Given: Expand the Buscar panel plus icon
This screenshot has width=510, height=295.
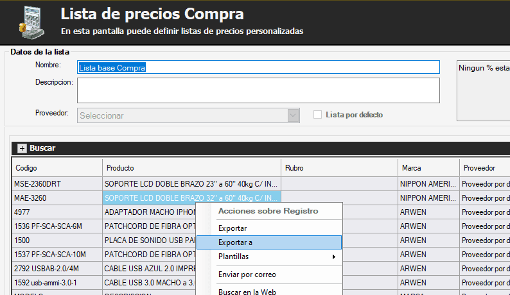Looking at the screenshot, I should pos(22,148).
